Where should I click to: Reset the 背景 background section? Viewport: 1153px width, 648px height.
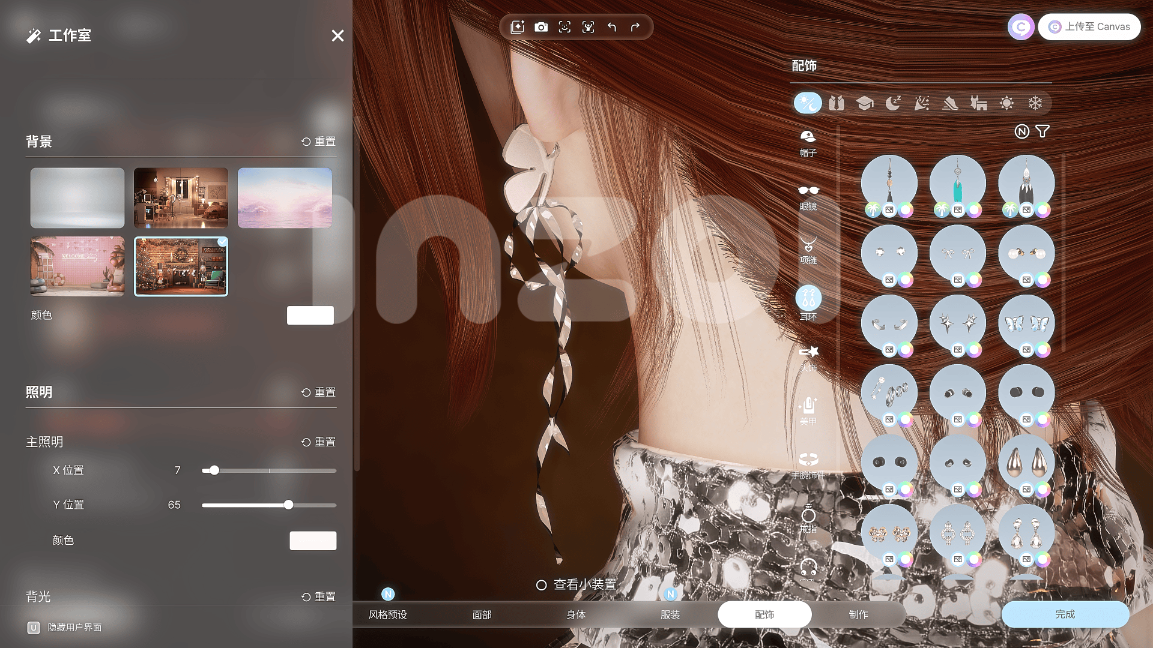pos(318,142)
